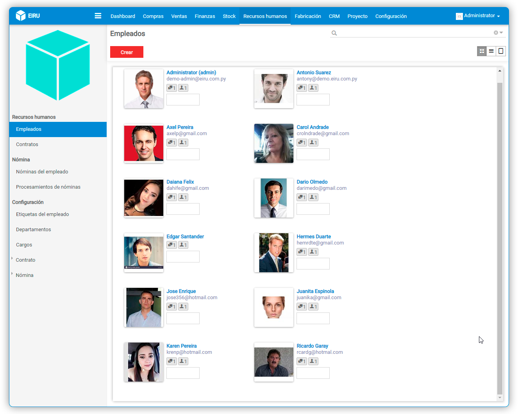Toggle the hamburger sidebar menu icon
Image resolution: width=518 pixels, height=414 pixels.
pos(98,16)
